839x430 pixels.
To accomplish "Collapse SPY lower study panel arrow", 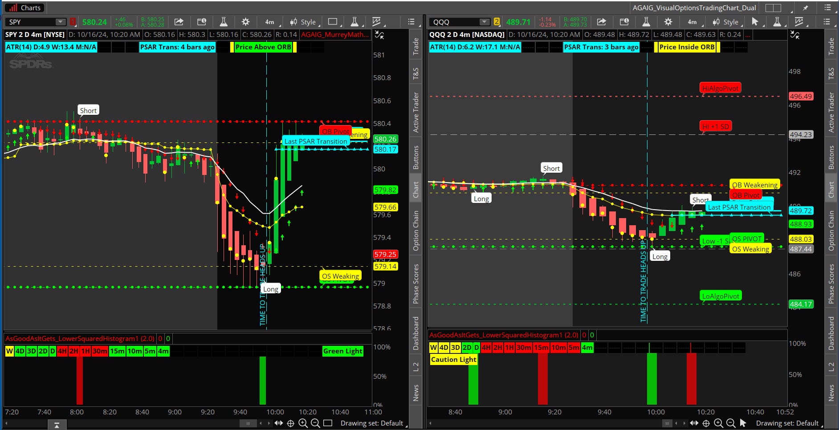I will pyautogui.click(x=57, y=426).
